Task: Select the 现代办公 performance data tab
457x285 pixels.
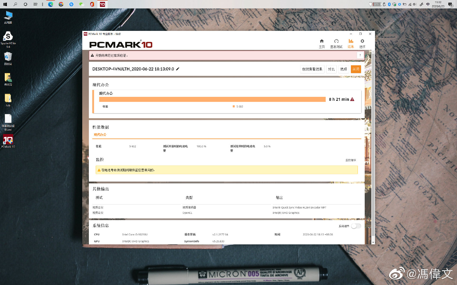Action: tap(100, 135)
